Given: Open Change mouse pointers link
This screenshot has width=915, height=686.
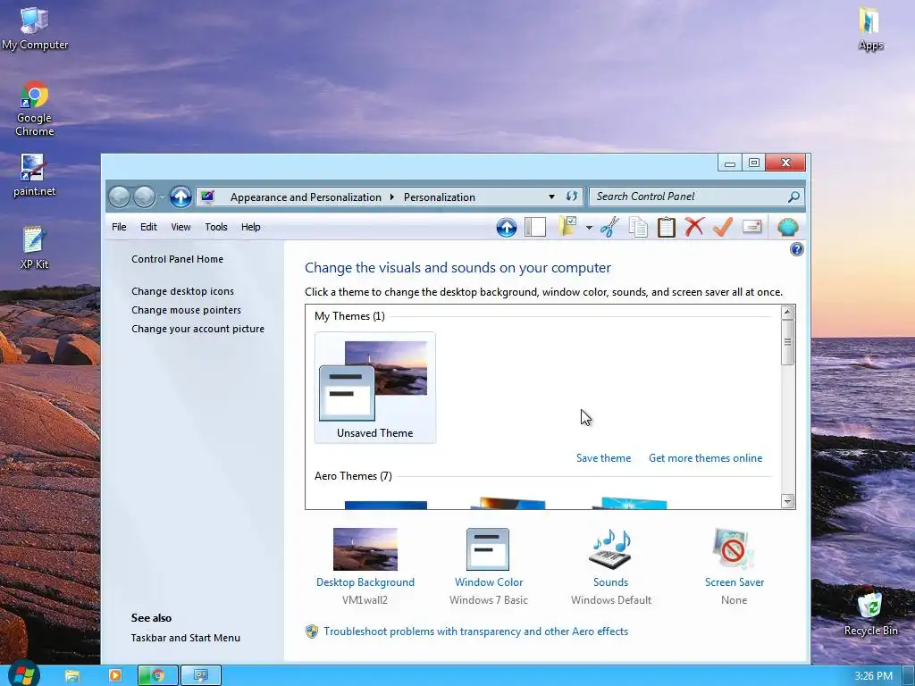Looking at the screenshot, I should (x=186, y=310).
